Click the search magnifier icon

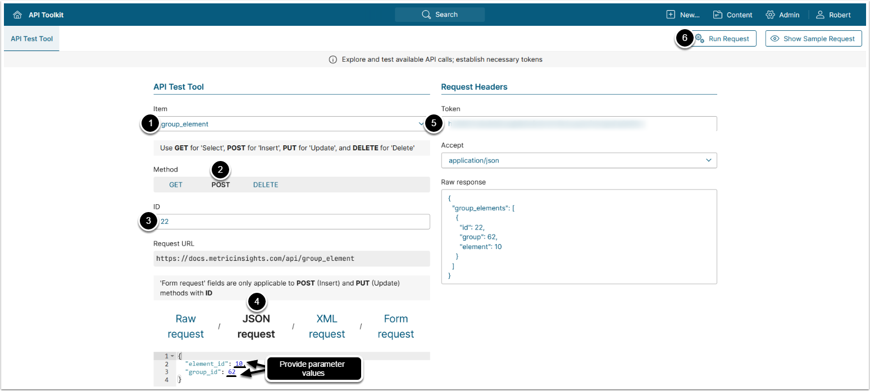(x=426, y=15)
